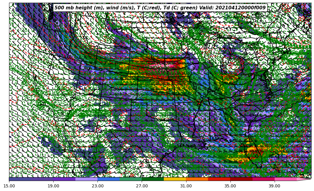Select the orange colorbar segment
Screen dimensions: 314x191
[x=197, y=179]
